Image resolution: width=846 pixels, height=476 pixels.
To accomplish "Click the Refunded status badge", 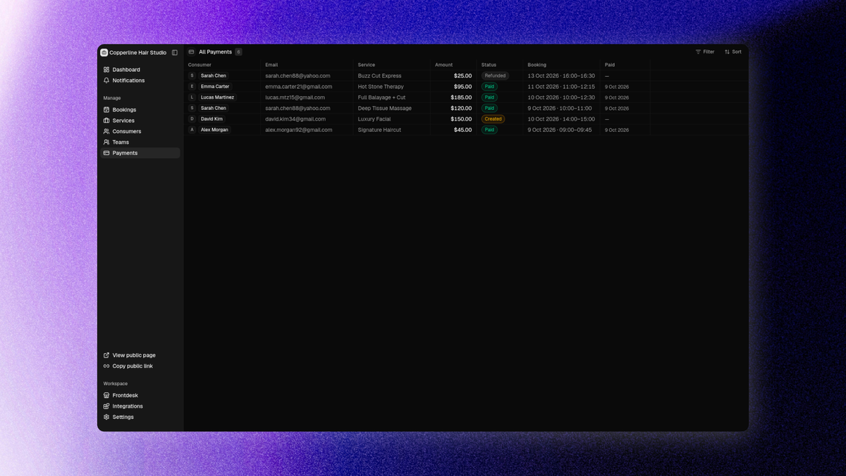I will pos(495,75).
